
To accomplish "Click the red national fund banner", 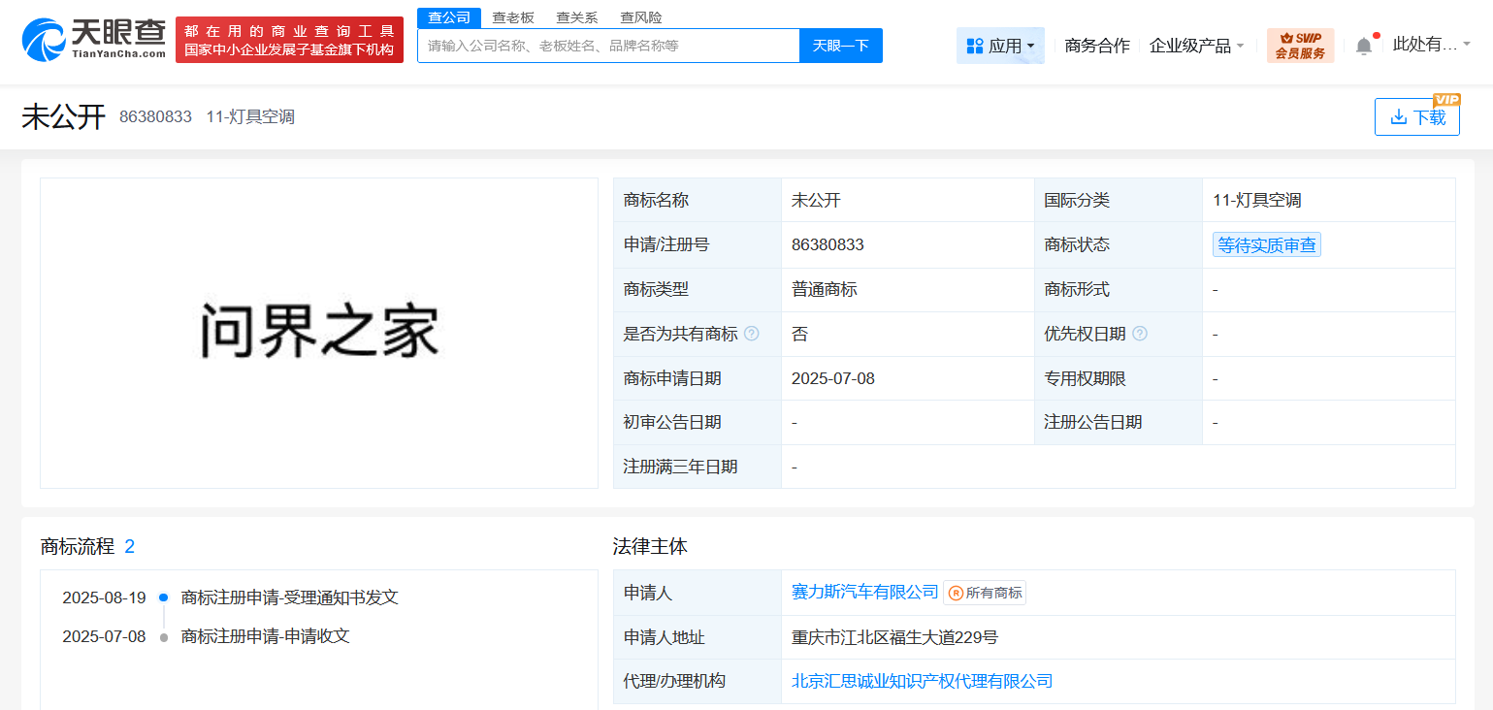I will click(x=289, y=41).
